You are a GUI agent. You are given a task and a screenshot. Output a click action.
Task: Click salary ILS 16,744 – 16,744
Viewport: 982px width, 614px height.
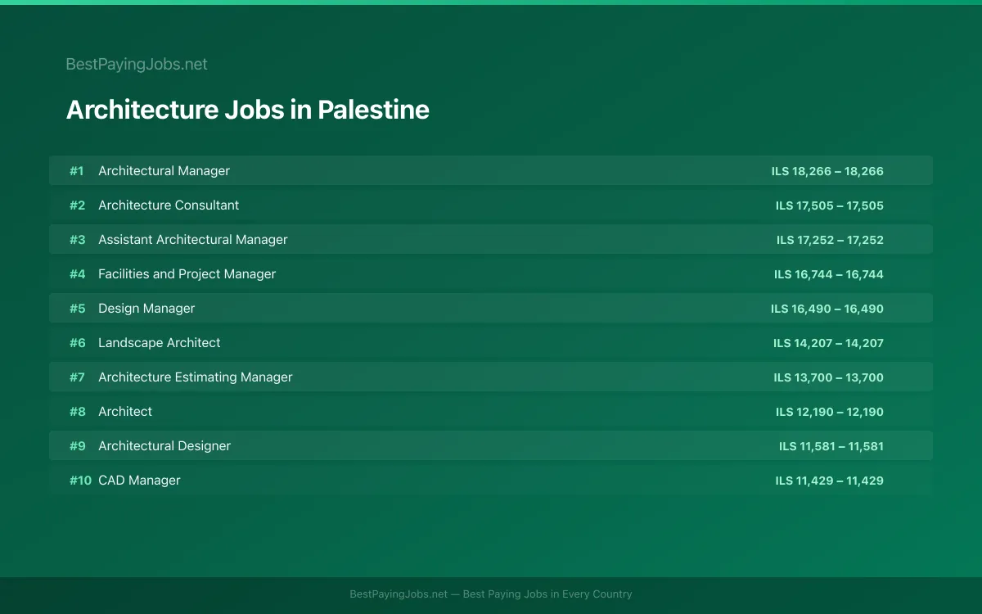pyautogui.click(x=829, y=274)
